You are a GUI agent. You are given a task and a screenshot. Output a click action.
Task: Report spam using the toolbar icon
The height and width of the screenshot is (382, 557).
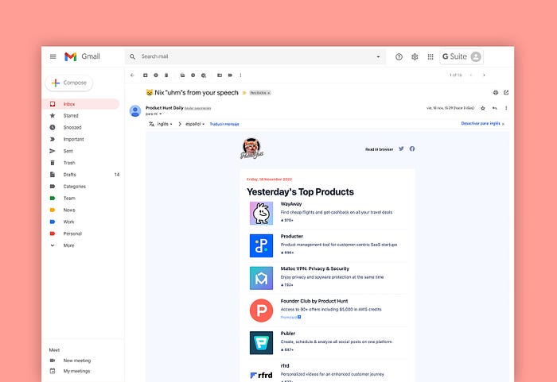click(x=156, y=75)
